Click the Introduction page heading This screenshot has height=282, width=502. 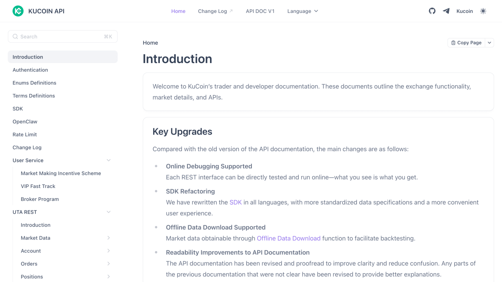click(x=177, y=59)
